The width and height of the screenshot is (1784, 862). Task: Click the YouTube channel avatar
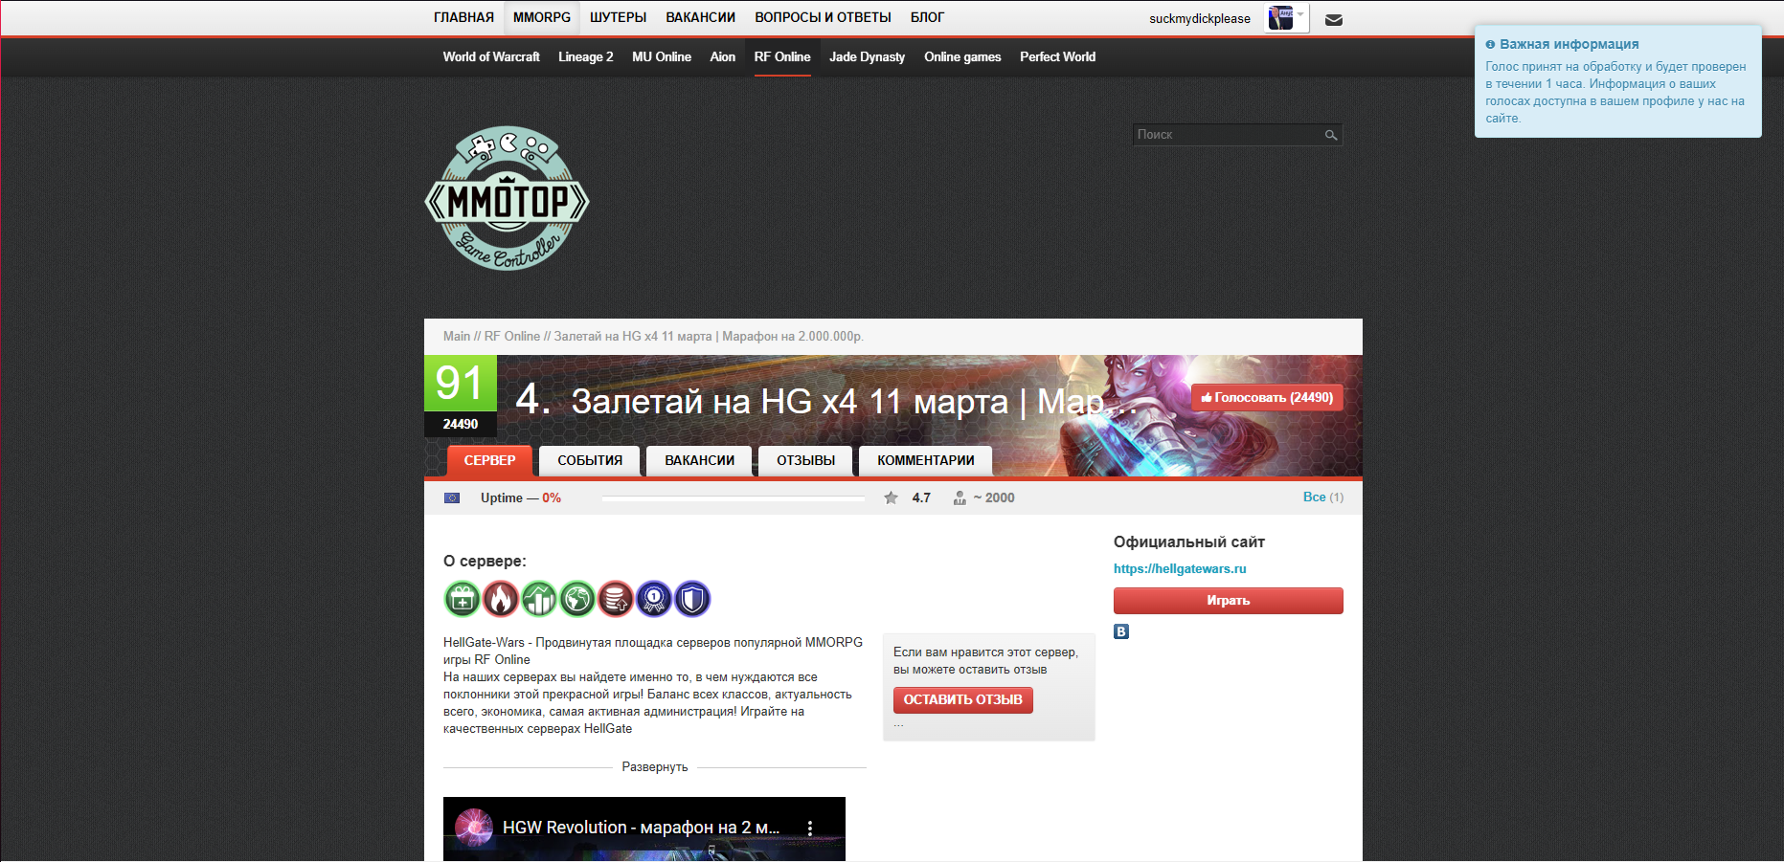pos(474,828)
